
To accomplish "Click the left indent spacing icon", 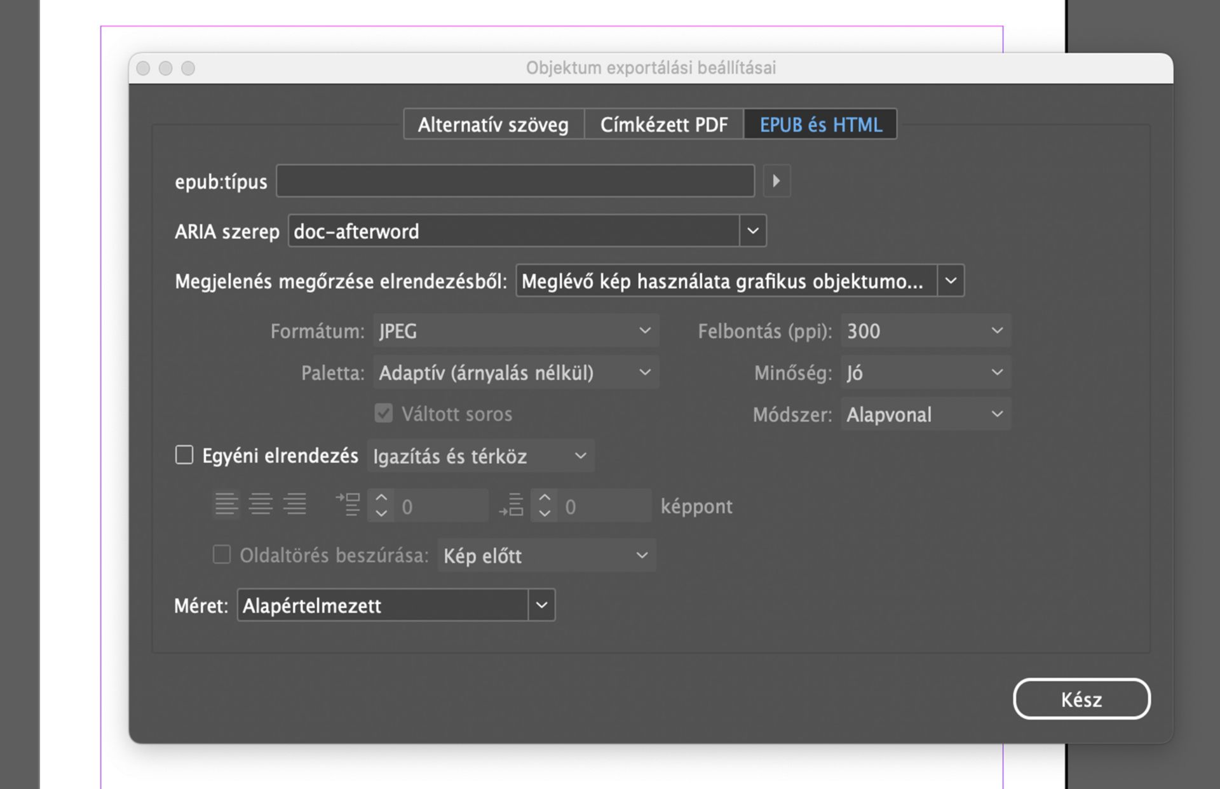I will [348, 504].
